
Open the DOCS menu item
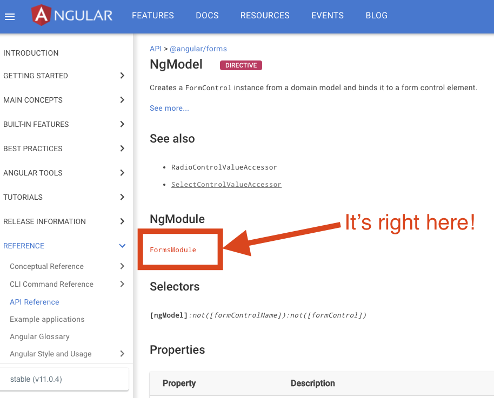click(207, 16)
